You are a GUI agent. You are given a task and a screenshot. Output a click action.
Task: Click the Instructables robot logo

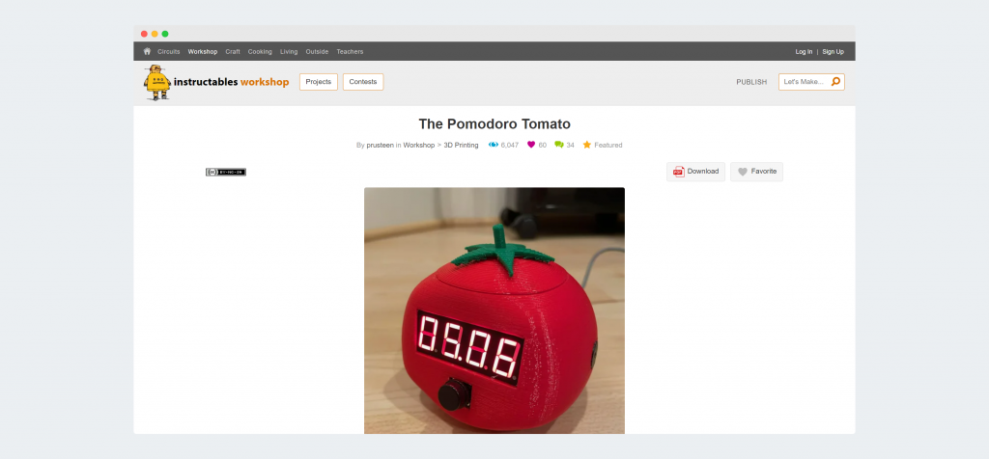pos(157,83)
